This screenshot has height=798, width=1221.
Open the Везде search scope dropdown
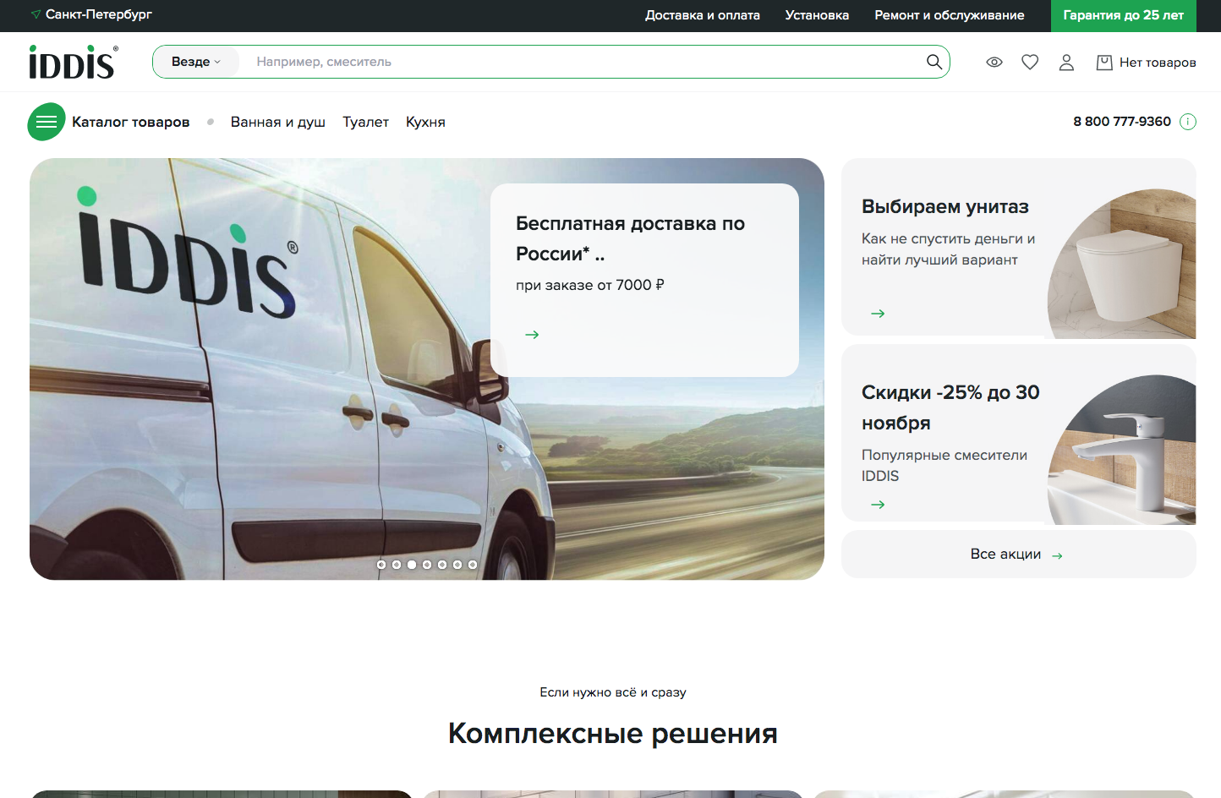click(x=196, y=62)
